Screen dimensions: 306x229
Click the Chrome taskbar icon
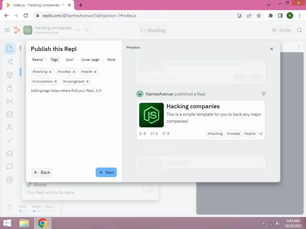pos(43,223)
